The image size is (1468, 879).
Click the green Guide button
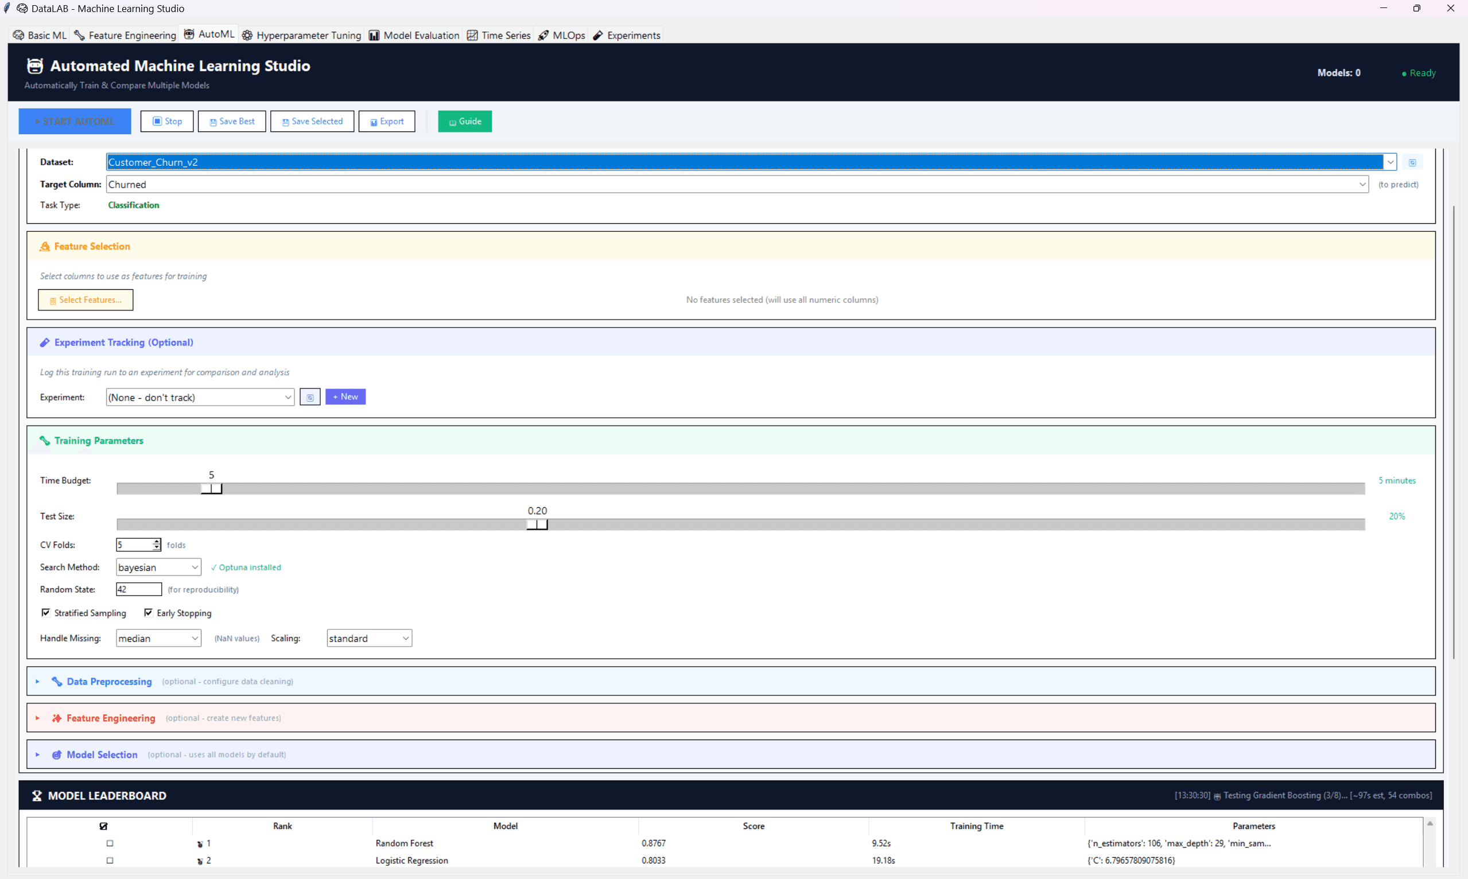pyautogui.click(x=464, y=121)
